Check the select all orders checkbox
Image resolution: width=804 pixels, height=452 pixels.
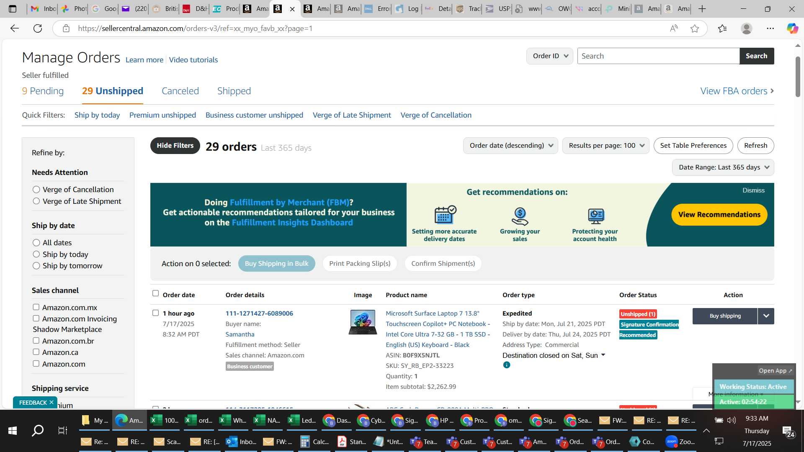click(x=155, y=293)
